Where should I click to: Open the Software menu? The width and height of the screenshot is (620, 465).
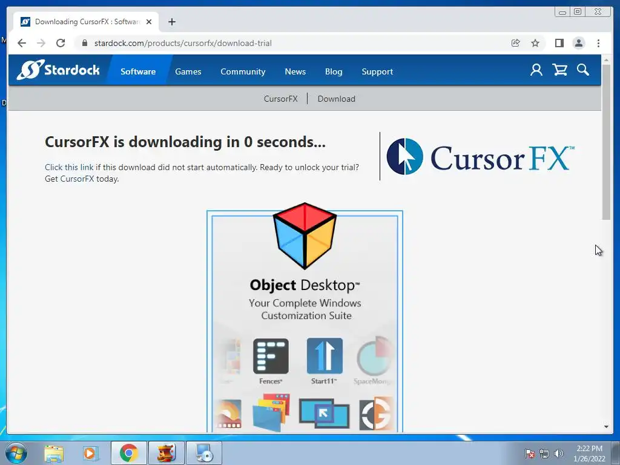[138, 71]
